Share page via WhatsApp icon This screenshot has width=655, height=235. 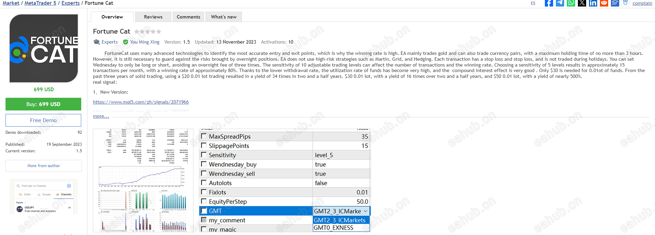click(571, 3)
